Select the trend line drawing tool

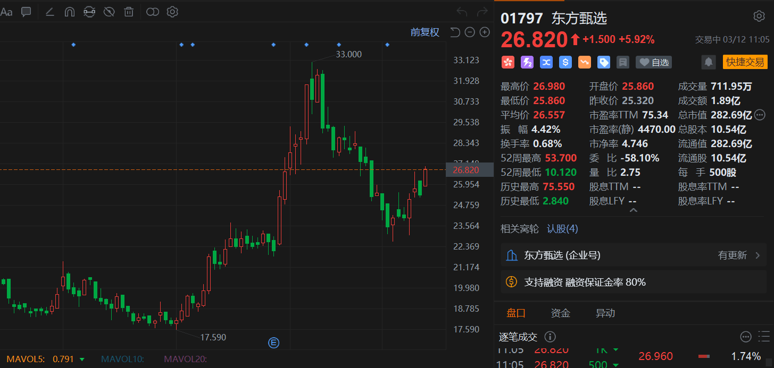50,12
